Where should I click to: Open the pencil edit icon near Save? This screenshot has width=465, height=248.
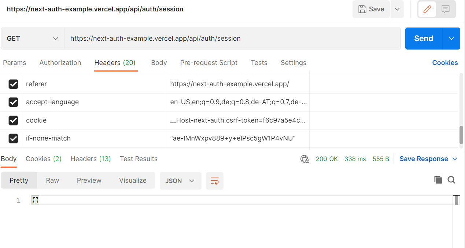click(x=428, y=9)
